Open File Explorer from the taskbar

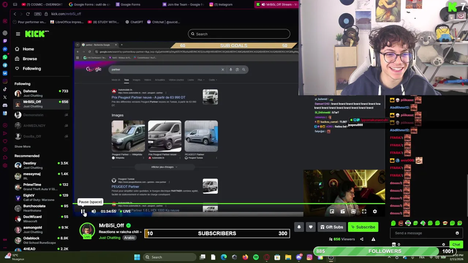point(288,257)
